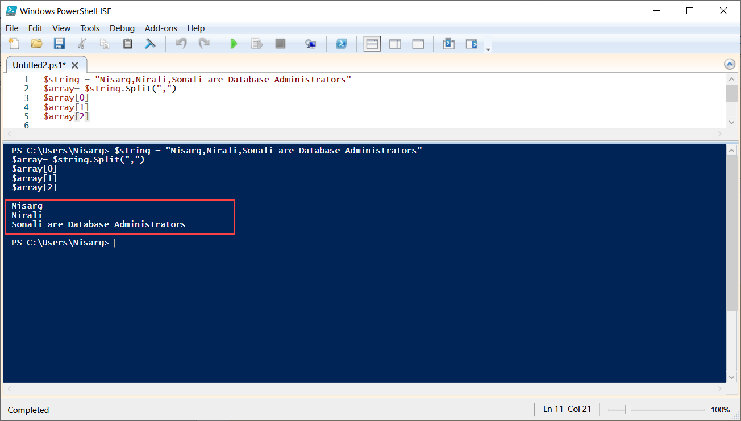Open the Debug menu
Screen dimensions: 741x421
pyautogui.click(x=122, y=28)
